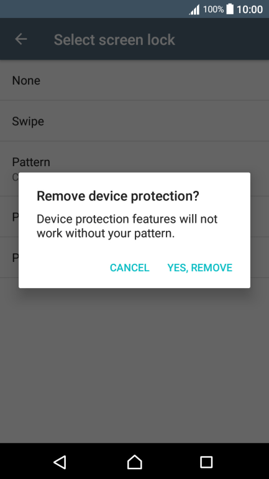Screen dimensions: 269x479
Task: Tap the back arrow beside Select screen lock
Action: [x=21, y=39]
